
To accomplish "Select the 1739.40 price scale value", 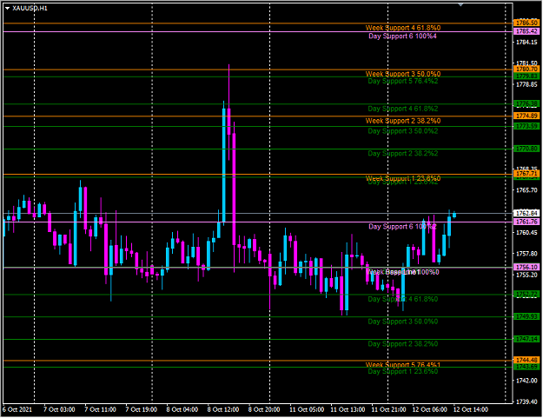I will pyautogui.click(x=526, y=401).
